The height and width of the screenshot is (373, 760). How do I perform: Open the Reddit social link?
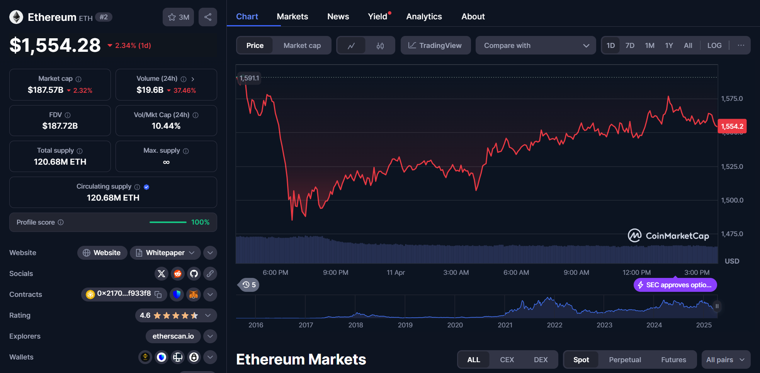pyautogui.click(x=178, y=274)
